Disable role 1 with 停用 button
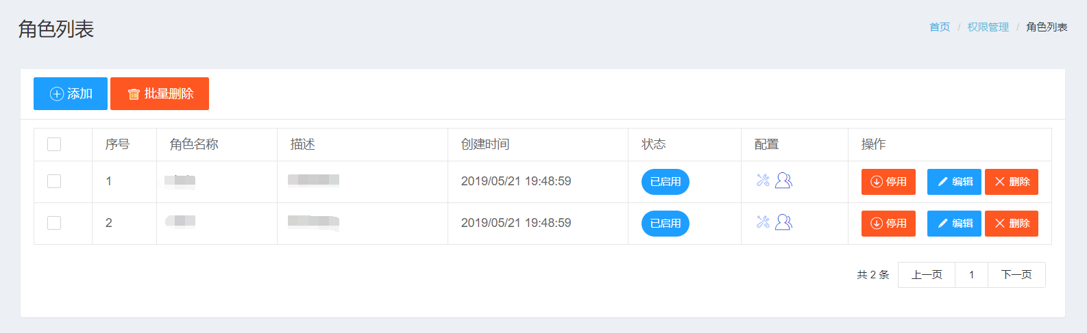Image resolution: width=1087 pixels, height=333 pixels. pos(888,182)
